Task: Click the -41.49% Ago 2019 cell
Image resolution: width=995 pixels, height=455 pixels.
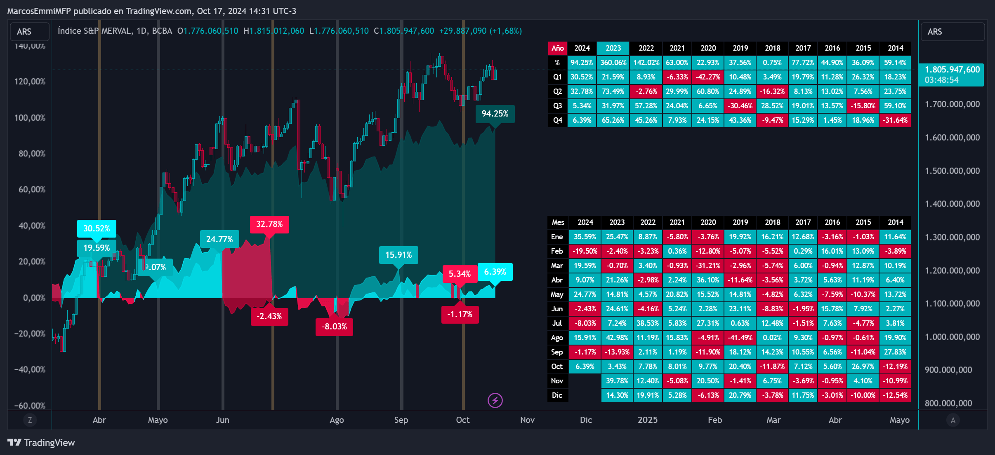Action: pos(740,338)
